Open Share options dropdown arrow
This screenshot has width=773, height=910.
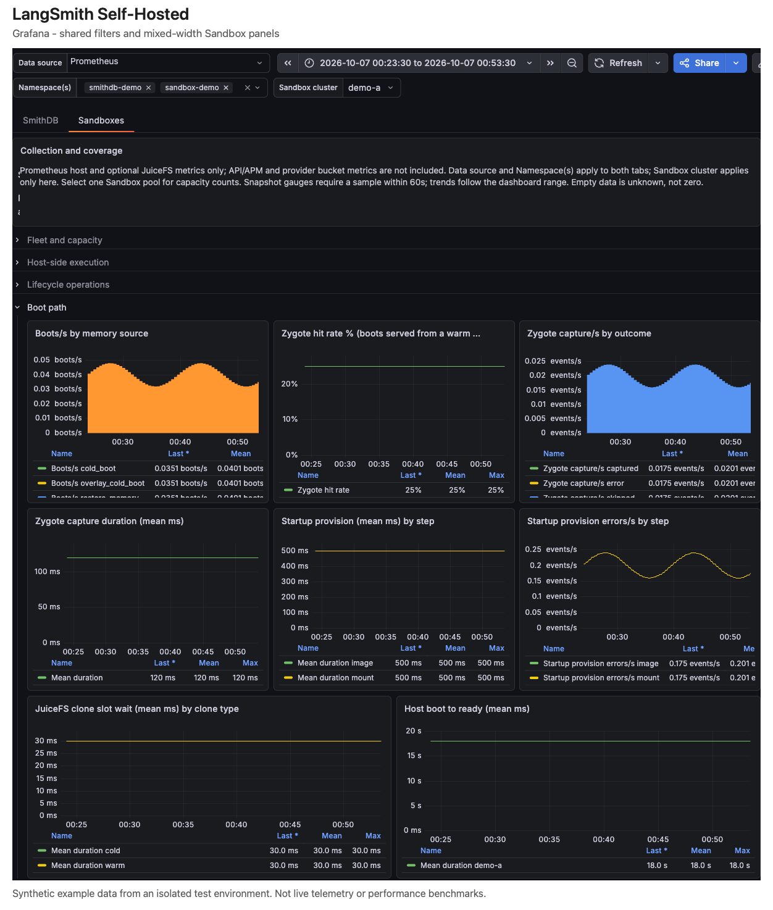point(736,63)
